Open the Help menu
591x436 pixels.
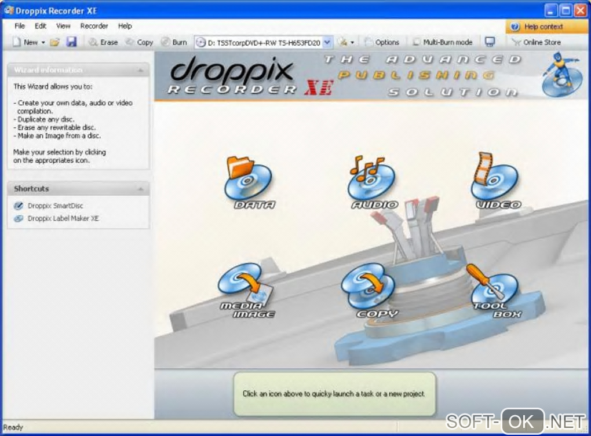click(125, 26)
